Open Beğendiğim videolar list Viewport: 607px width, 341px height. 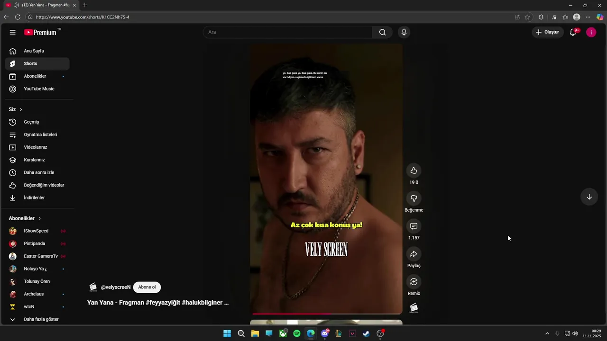click(x=37, y=185)
